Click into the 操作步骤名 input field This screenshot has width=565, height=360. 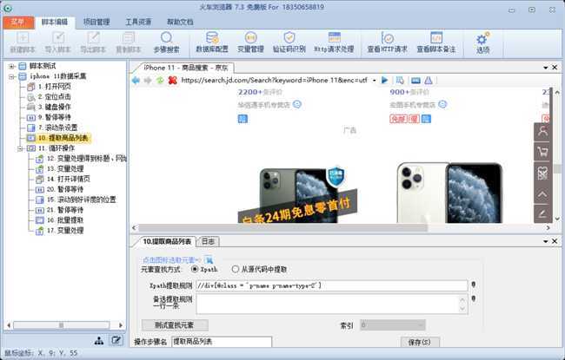(x=222, y=342)
